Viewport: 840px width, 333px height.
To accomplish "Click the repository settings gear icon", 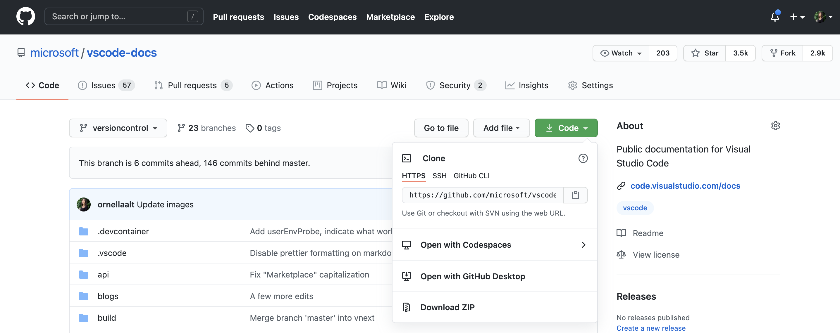I will point(775,125).
